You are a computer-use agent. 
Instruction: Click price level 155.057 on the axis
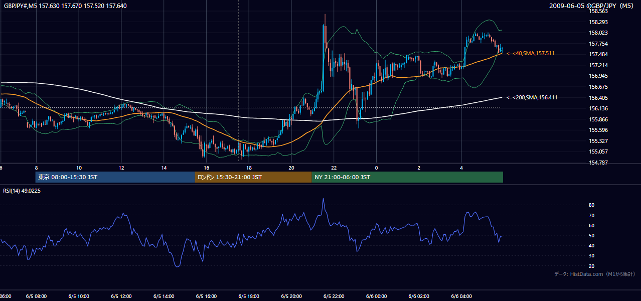pyautogui.click(x=598, y=152)
